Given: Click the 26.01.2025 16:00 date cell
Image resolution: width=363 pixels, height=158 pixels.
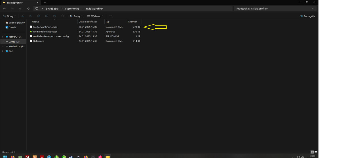Looking at the screenshot, I should tap(88, 27).
